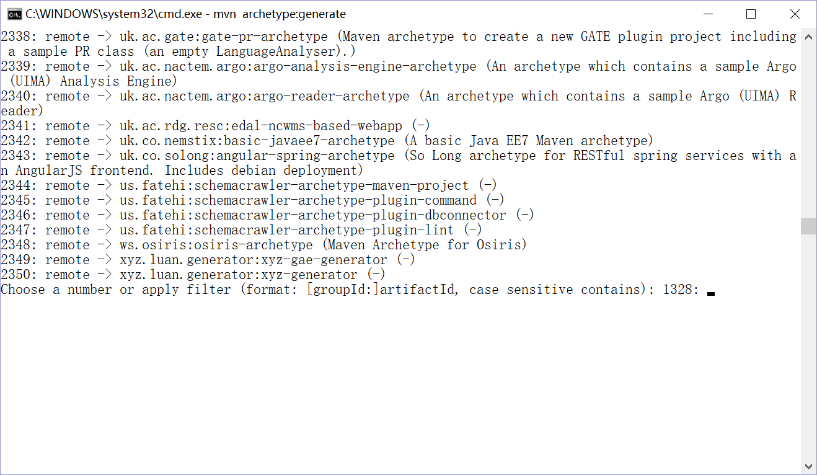Click the 2344 schemacrawler maven-project line
This screenshot has height=475, width=817.
pos(249,185)
